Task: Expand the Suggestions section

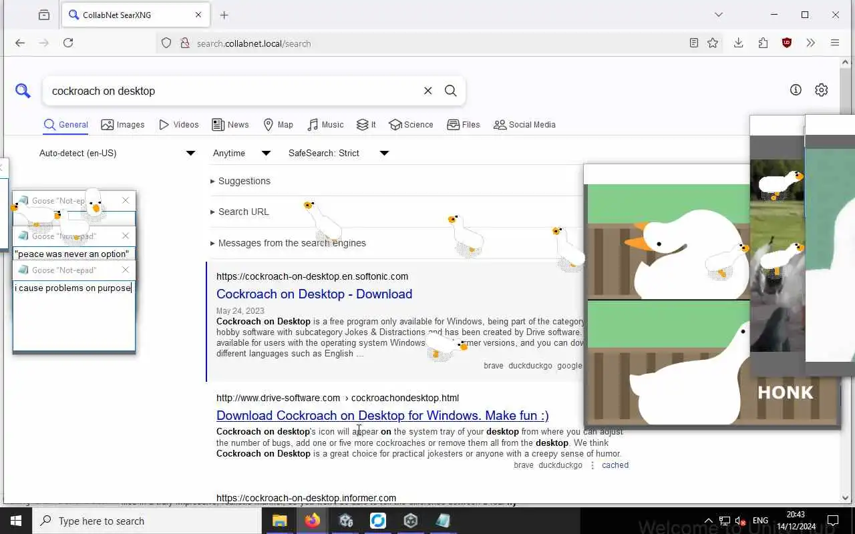Action: tap(240, 181)
